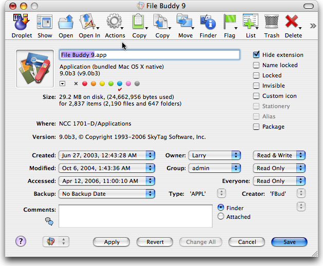Open the Created date dropdown
This screenshot has width=323, height=266.
coord(106,155)
